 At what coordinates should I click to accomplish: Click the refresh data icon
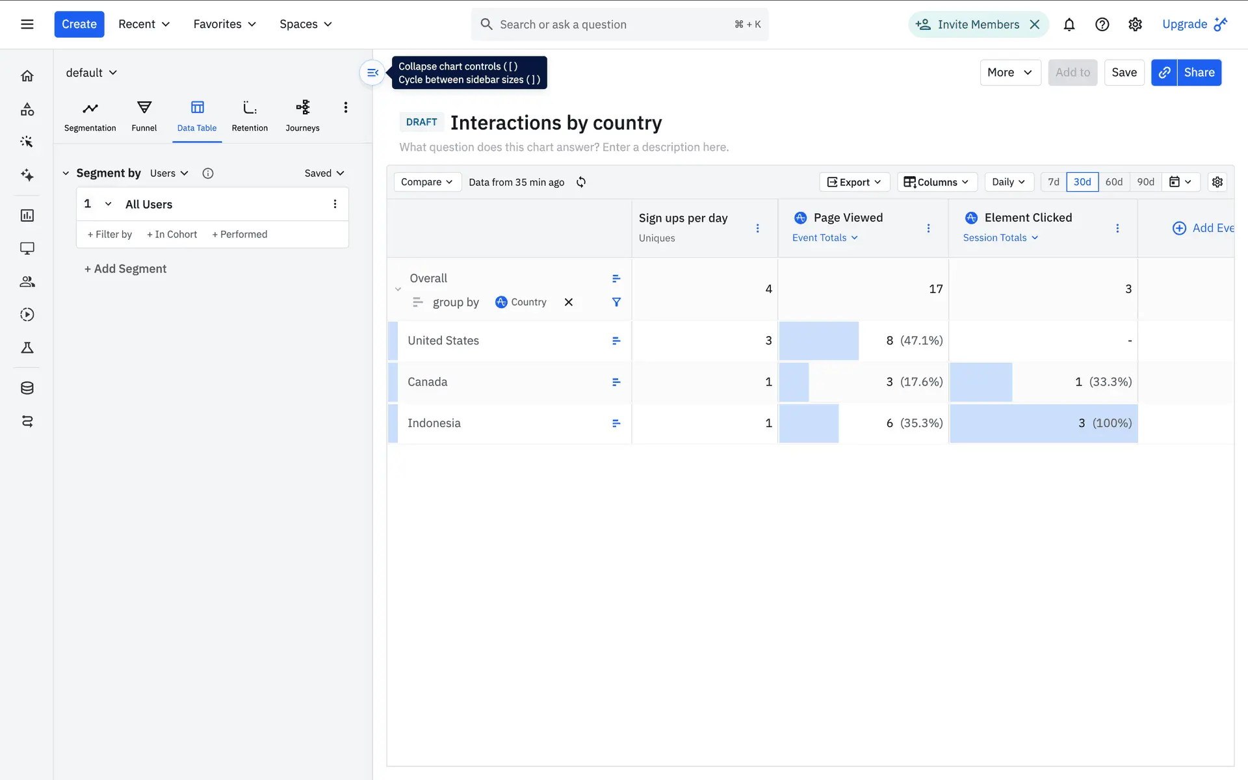coord(581,182)
